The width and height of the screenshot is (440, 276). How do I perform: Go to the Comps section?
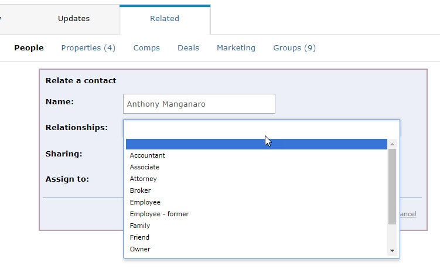coord(146,47)
